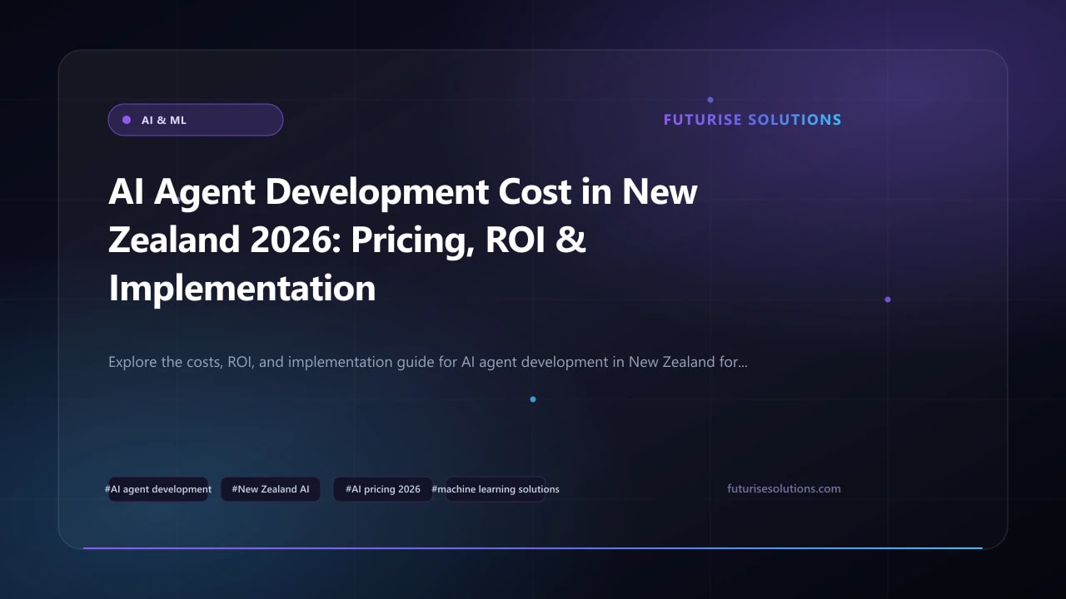Click the FUTURISE SOLUTIONS brand name
This screenshot has width=1066, height=599.
pos(752,120)
